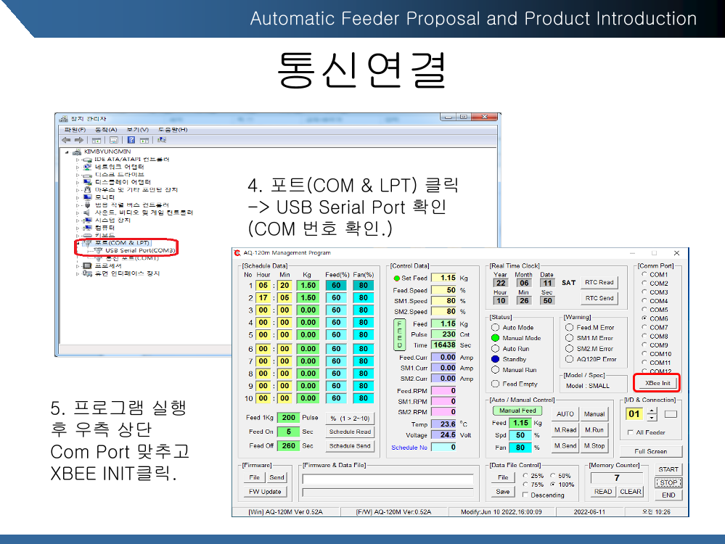Click the scan for hardware changes toolbar icon
The height and width of the screenshot is (544, 725).
click(x=161, y=140)
